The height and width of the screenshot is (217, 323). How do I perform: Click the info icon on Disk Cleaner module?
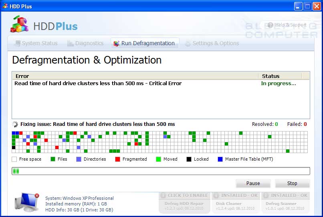(216, 195)
